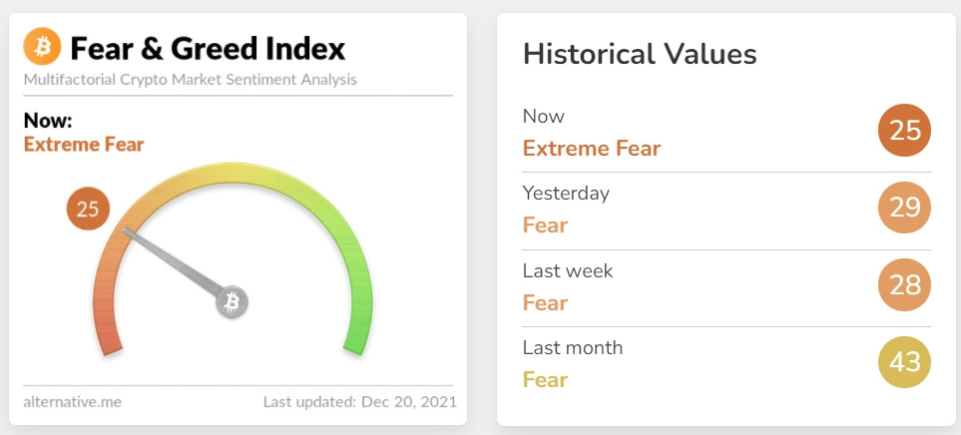Click the Last week label
The width and height of the screenshot is (961, 435).
coord(568,270)
